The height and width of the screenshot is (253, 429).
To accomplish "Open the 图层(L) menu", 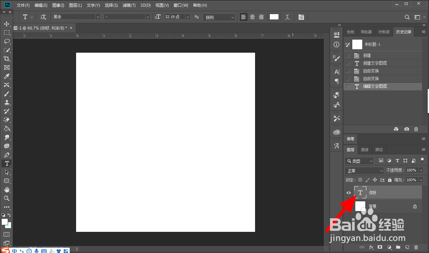I will point(75,5).
